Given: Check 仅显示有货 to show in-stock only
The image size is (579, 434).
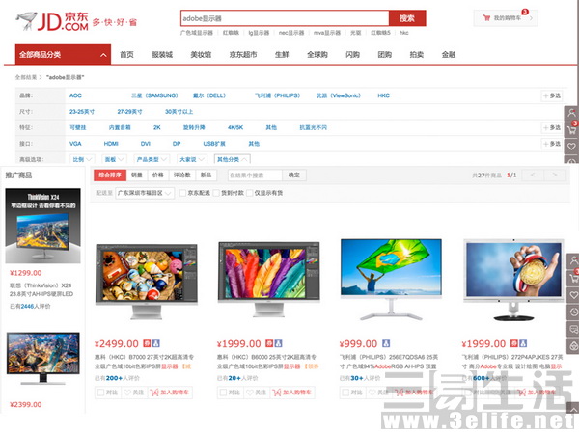Looking at the screenshot, I should [250, 193].
